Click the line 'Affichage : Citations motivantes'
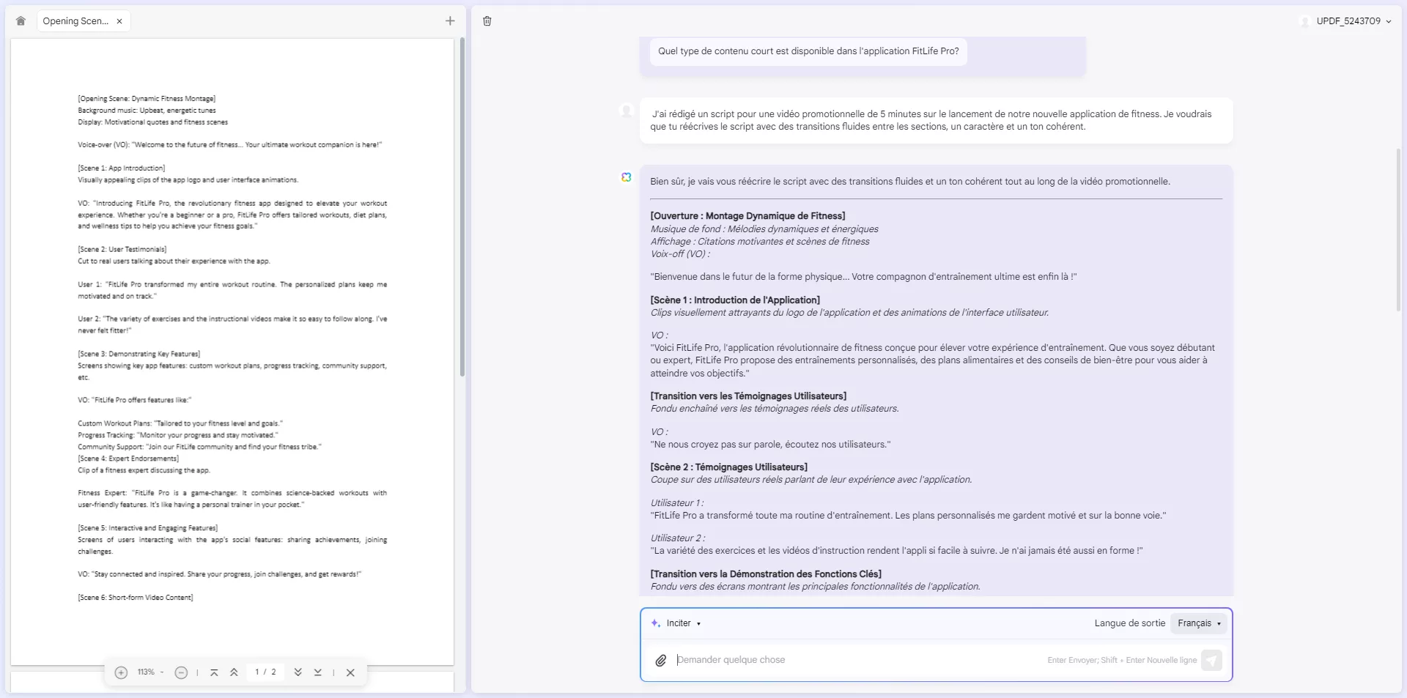 (x=760, y=242)
